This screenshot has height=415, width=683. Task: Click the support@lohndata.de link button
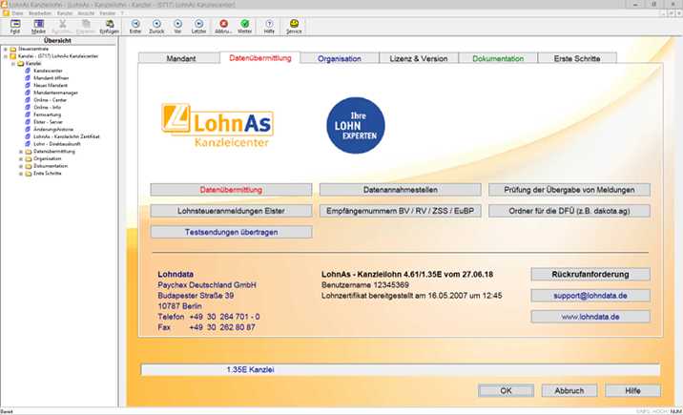click(x=590, y=296)
